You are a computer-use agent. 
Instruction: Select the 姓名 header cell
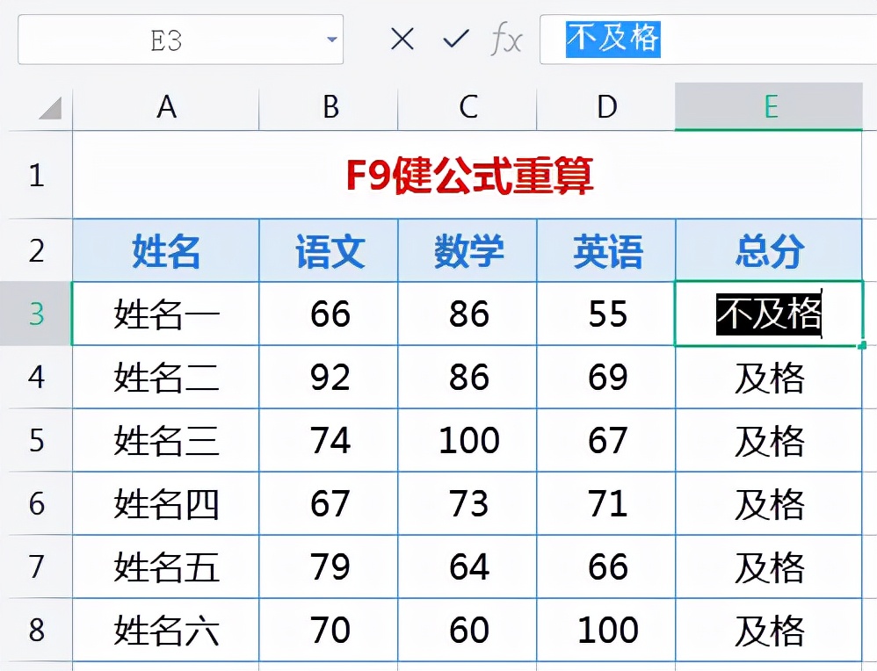[166, 251]
